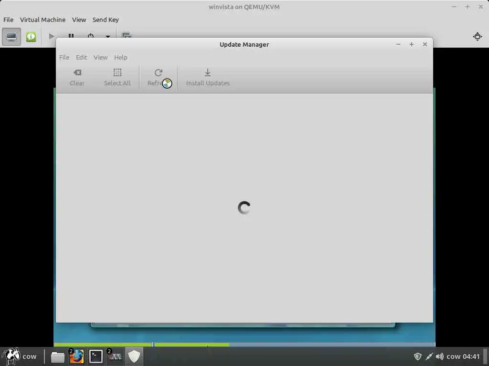Open the volume control tray icon

440,356
